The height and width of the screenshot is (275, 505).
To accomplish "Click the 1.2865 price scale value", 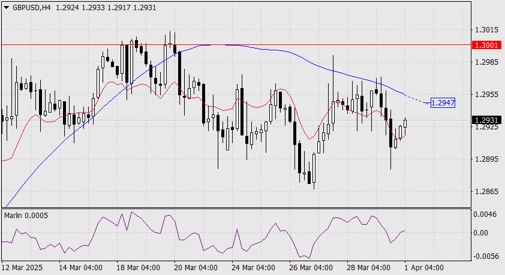I will pos(486,192).
